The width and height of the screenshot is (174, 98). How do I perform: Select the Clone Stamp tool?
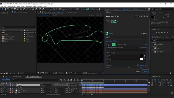[33, 9]
